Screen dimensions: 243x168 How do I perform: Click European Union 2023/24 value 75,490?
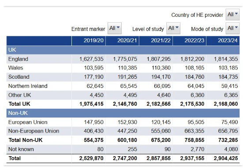coord(230,122)
